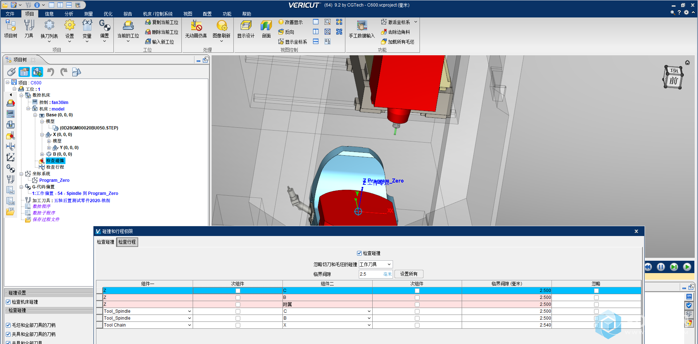This screenshot has height=344, width=698.
Task: Select 数控程序 in project tree
Action: 41,207
